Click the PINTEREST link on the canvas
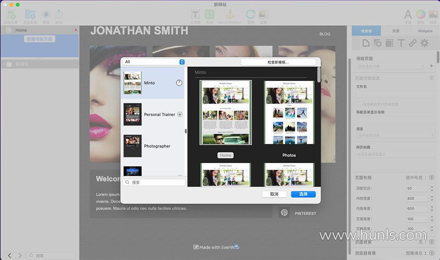The width and height of the screenshot is (440, 260). [305, 213]
